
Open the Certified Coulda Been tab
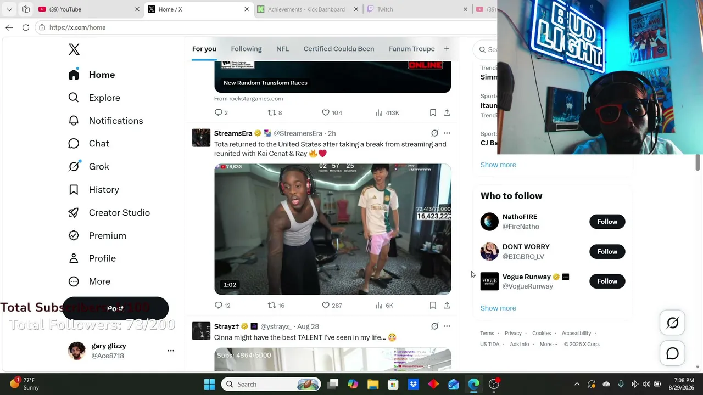(x=339, y=49)
